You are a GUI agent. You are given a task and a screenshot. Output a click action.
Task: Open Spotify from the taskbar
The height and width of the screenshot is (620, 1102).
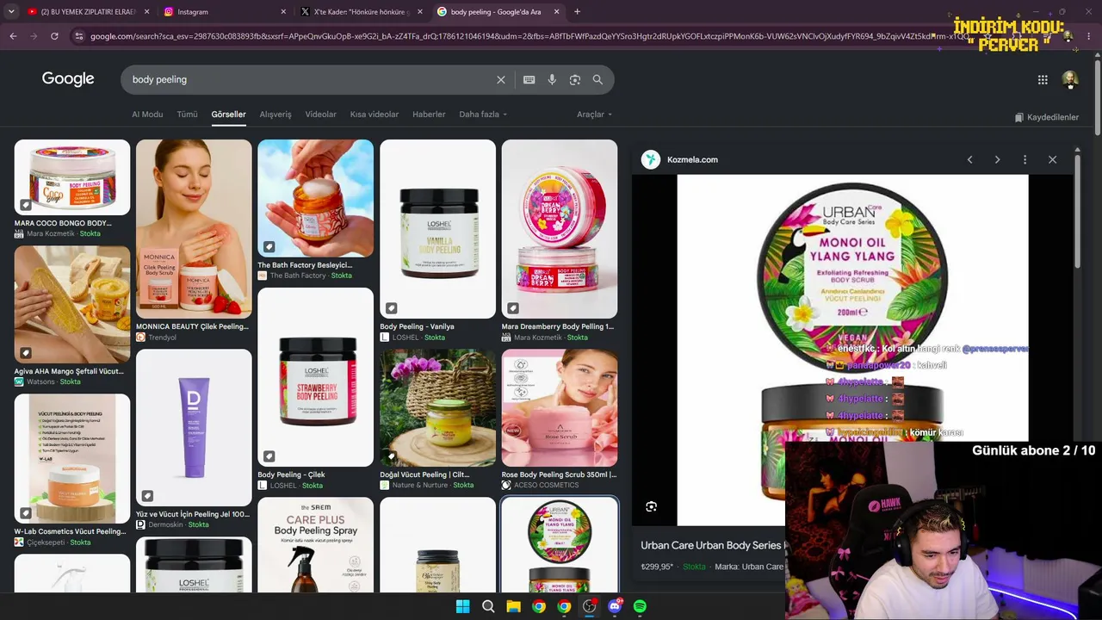pyautogui.click(x=640, y=606)
